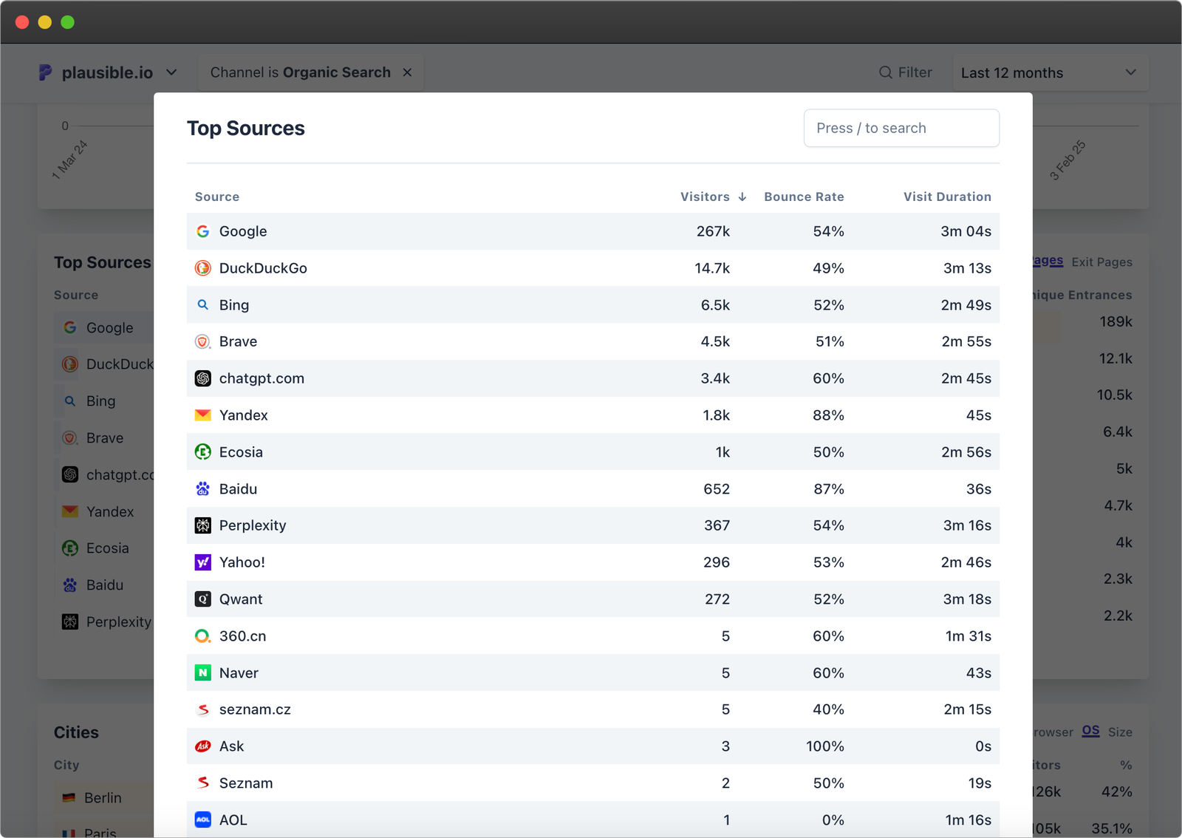This screenshot has height=838, width=1182.
Task: Click the Baidu paw icon
Action: pyautogui.click(x=202, y=488)
